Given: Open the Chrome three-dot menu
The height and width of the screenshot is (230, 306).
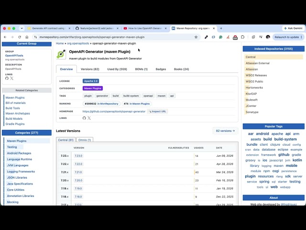Looking at the screenshot, I should pos(302,37).
